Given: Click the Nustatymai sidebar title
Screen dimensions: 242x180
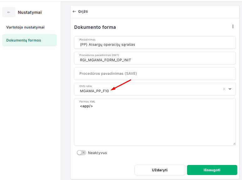Looking at the screenshot, I should (x=30, y=12).
